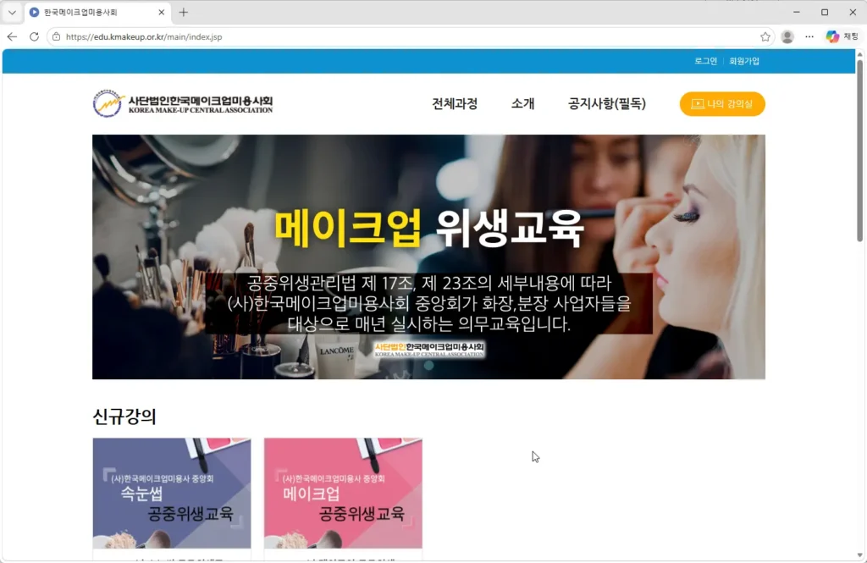Add page to favorites star icon

click(x=765, y=36)
